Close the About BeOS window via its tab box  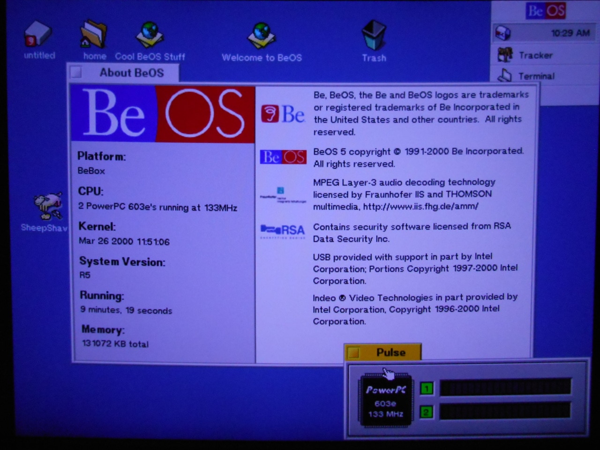[x=76, y=72]
